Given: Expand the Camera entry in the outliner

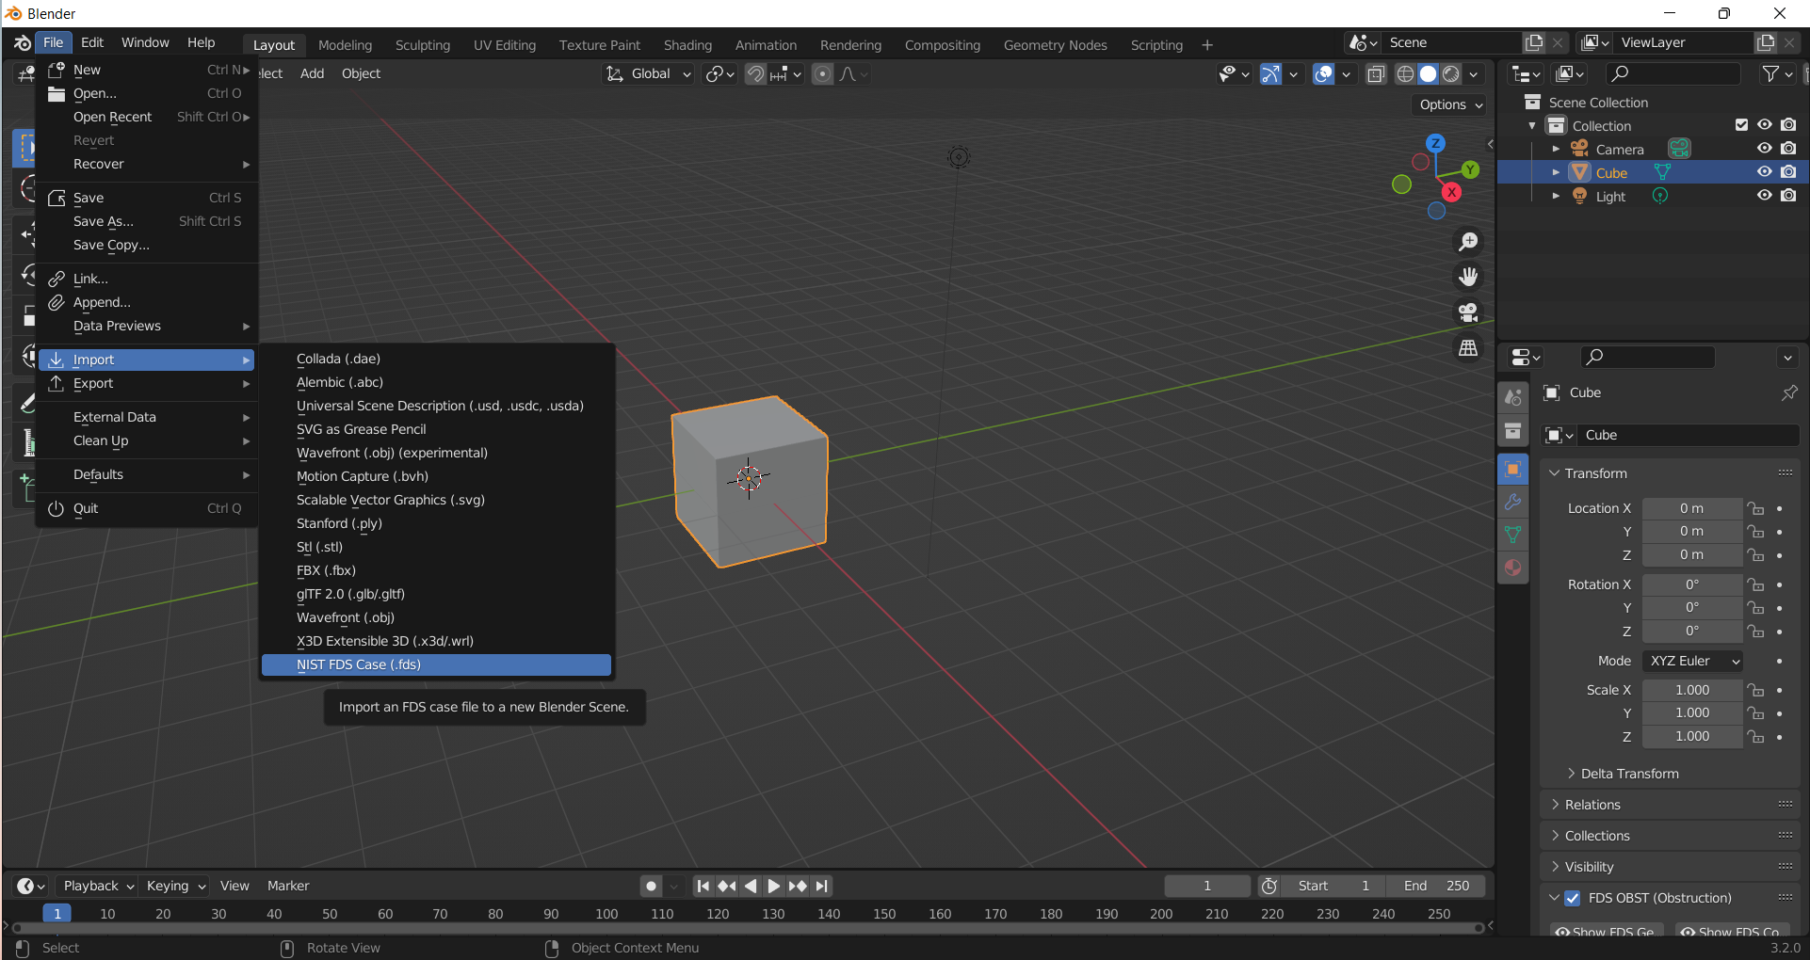Looking at the screenshot, I should pyautogui.click(x=1556, y=148).
